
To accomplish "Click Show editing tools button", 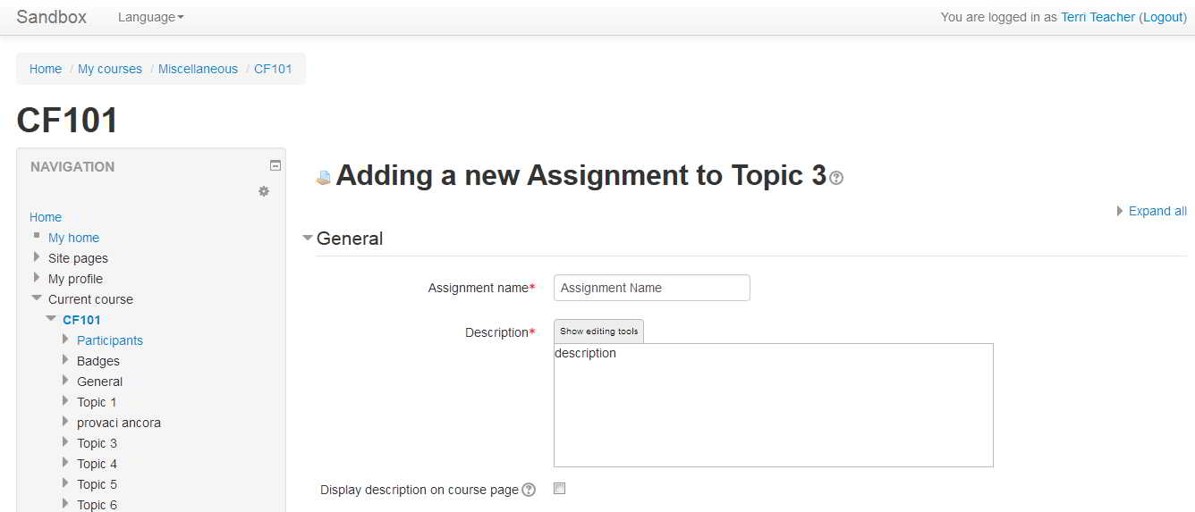I will click(x=598, y=332).
